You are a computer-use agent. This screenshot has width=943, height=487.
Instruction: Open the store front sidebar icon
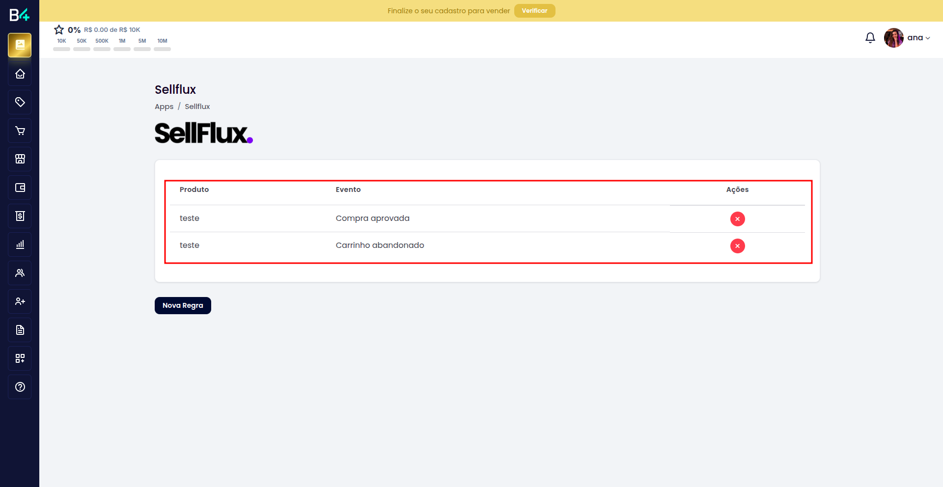(x=20, y=159)
